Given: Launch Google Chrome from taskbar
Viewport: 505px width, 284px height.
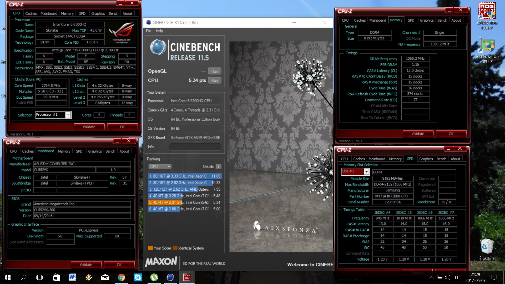Looking at the screenshot, I should 121,277.
